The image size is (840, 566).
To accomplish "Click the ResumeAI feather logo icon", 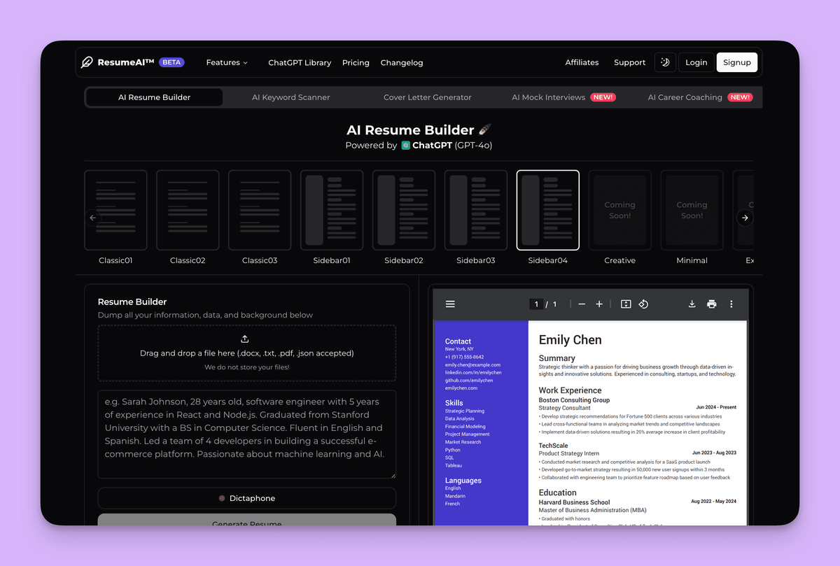I will pyautogui.click(x=87, y=62).
